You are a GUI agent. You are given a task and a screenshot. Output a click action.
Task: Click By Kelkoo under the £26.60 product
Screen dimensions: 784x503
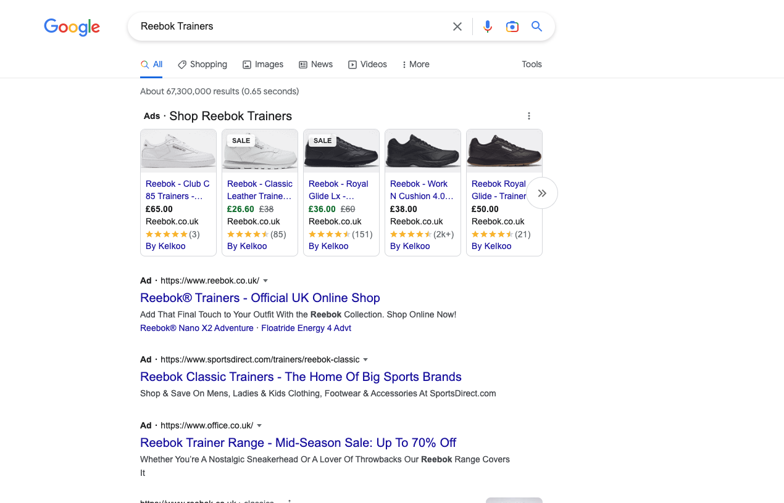(247, 246)
